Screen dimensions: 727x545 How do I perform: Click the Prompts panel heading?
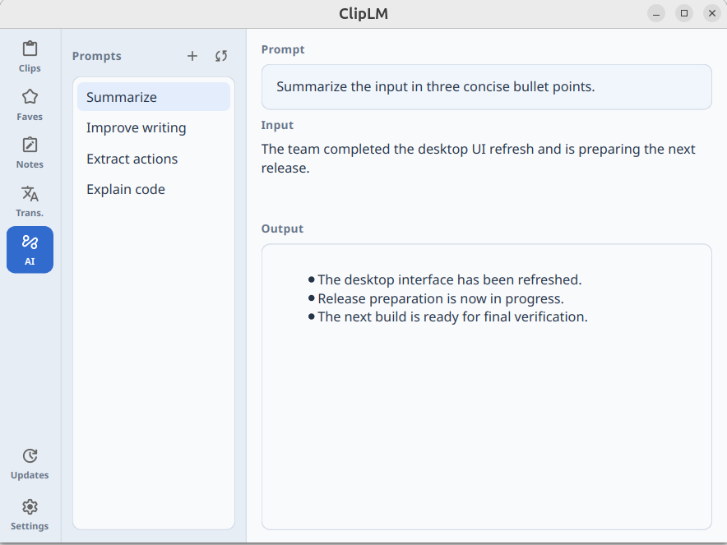pos(96,56)
